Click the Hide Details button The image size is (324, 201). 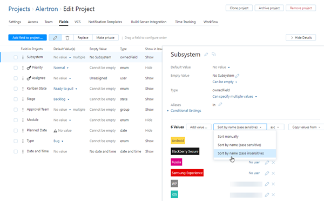301,38
